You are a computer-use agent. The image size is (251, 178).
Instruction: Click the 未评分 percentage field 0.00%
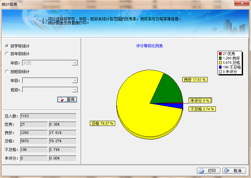[x=63, y=158]
